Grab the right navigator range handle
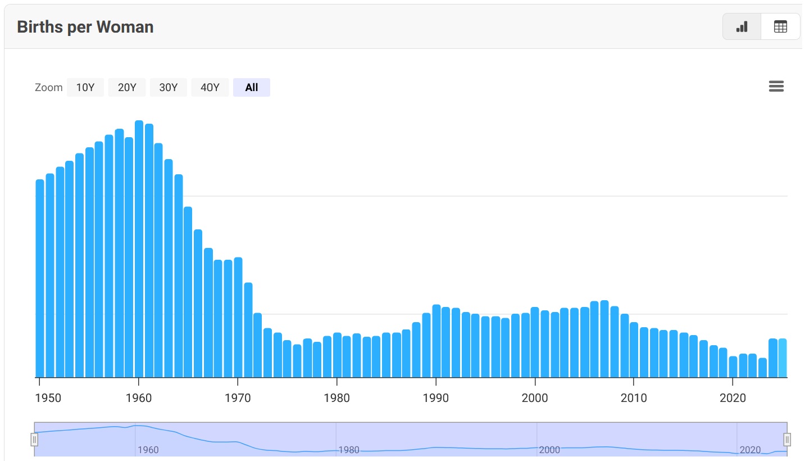Screen dimensions: 805x461 point(787,439)
